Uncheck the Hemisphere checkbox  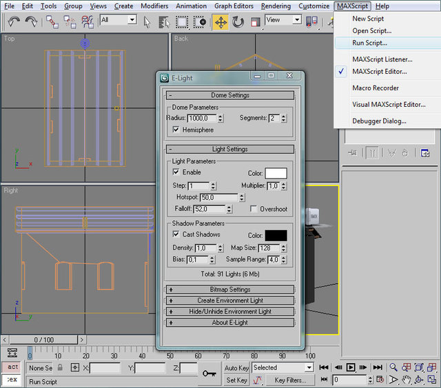(x=176, y=130)
